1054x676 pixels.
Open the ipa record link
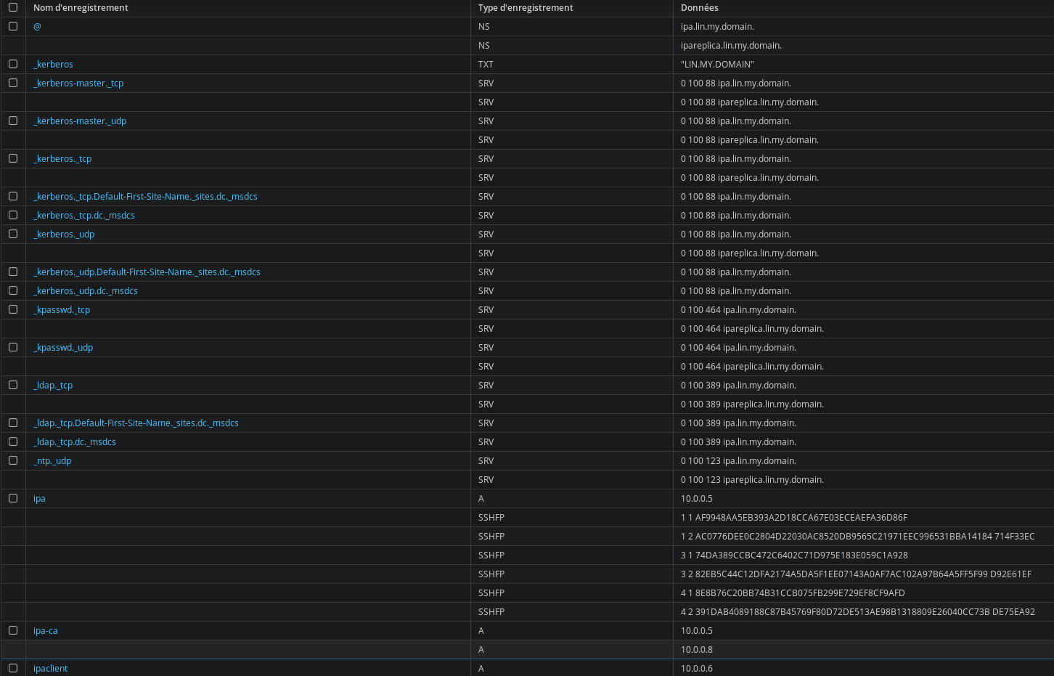click(x=39, y=498)
